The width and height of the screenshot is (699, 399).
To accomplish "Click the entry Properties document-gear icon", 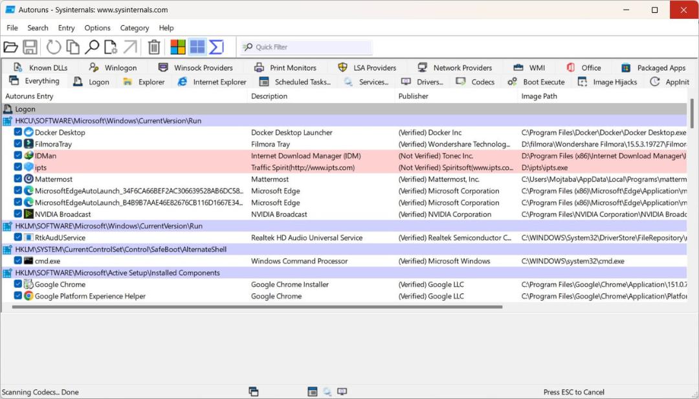I will tap(111, 47).
